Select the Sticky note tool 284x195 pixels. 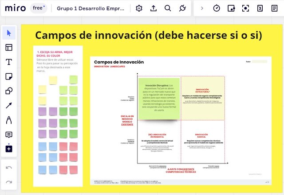tap(9, 76)
